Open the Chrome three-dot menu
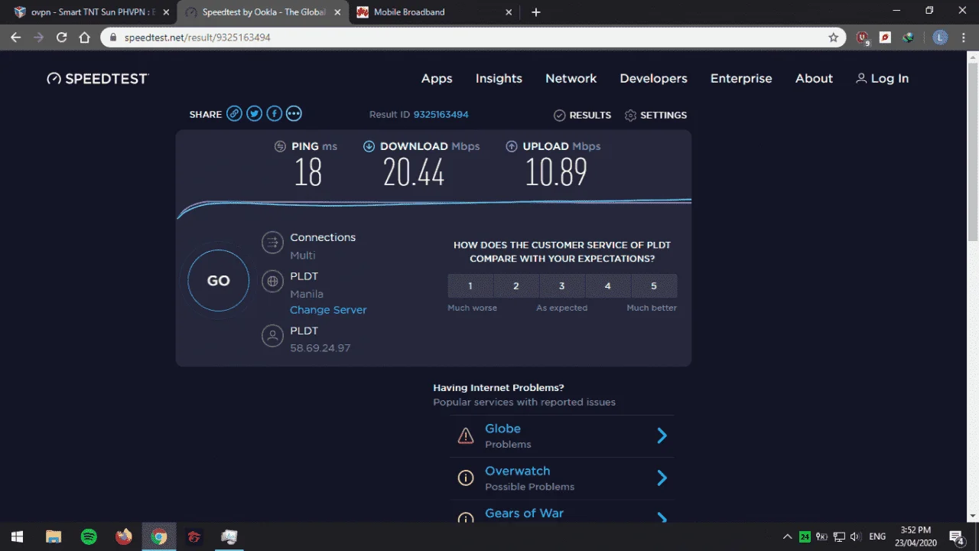Screen dimensions: 979x551 tap(964, 37)
